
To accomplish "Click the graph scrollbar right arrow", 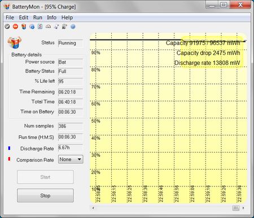I will tap(243, 208).
